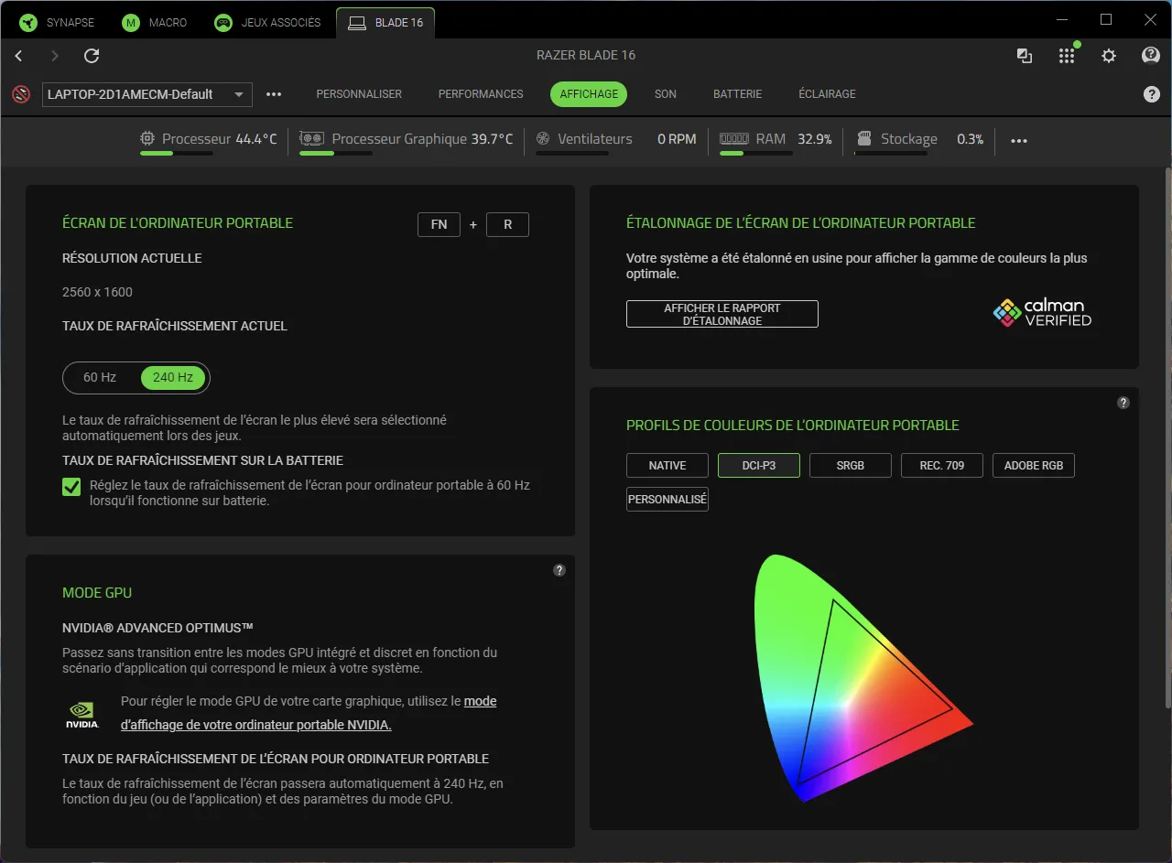Select the ADOBE RGB color profile
This screenshot has height=863, width=1172.
(x=1033, y=465)
